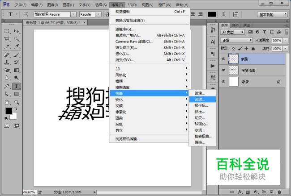
Task: Select the Eraser tool
Action: [7, 70]
